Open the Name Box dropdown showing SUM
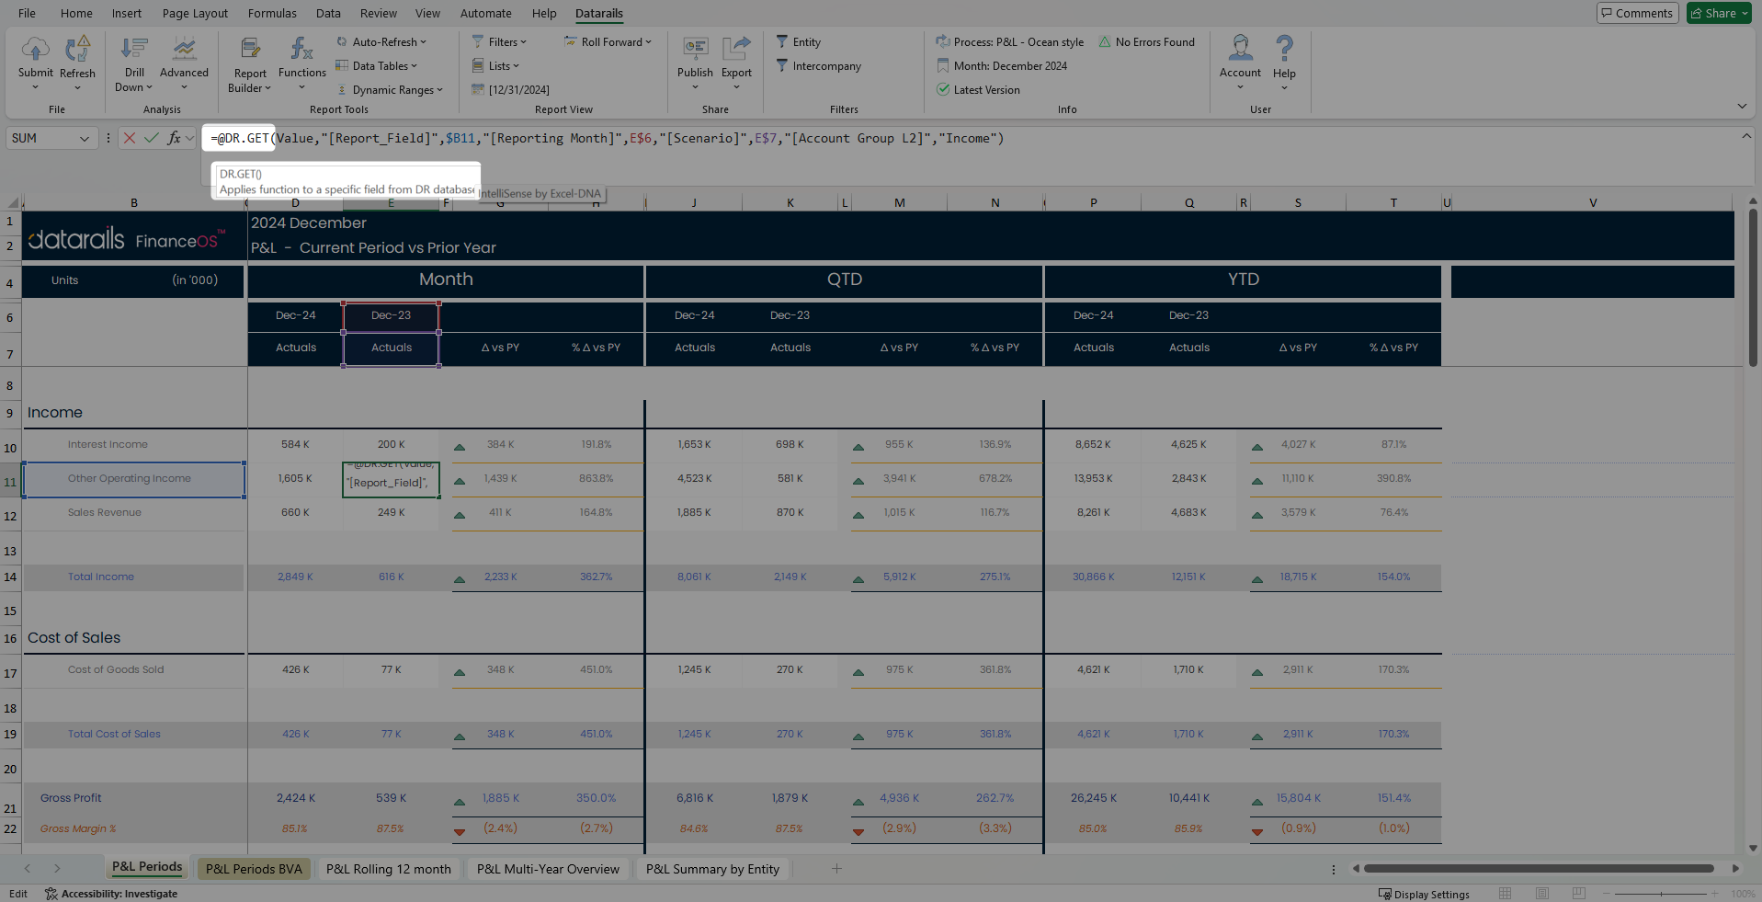 (85, 139)
